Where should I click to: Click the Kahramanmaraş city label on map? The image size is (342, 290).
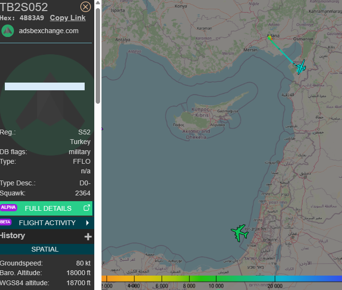click(x=325, y=12)
